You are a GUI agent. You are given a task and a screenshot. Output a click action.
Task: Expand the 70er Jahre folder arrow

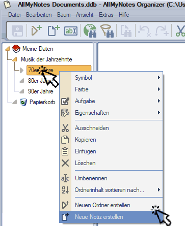point(21,70)
